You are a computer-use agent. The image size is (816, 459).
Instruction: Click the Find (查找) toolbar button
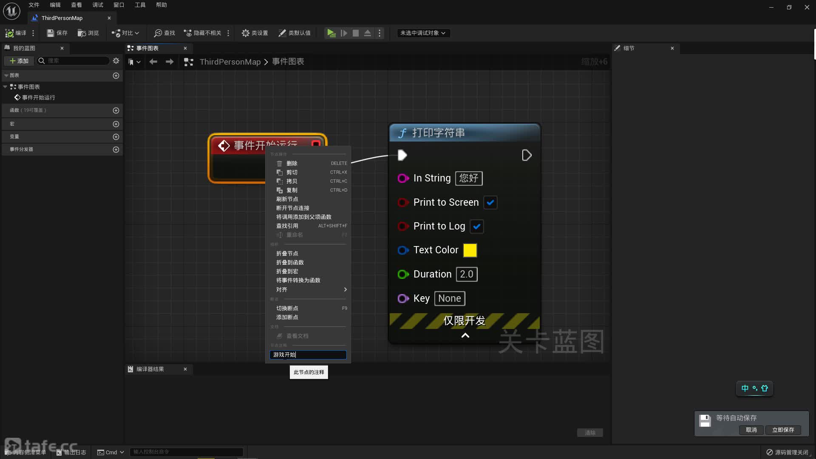(x=164, y=33)
